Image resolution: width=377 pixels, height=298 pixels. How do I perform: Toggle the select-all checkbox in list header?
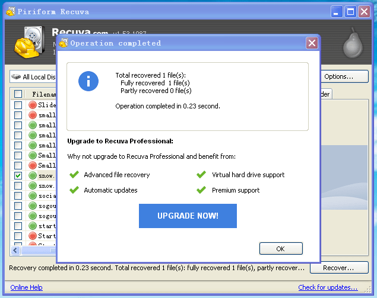18,94
